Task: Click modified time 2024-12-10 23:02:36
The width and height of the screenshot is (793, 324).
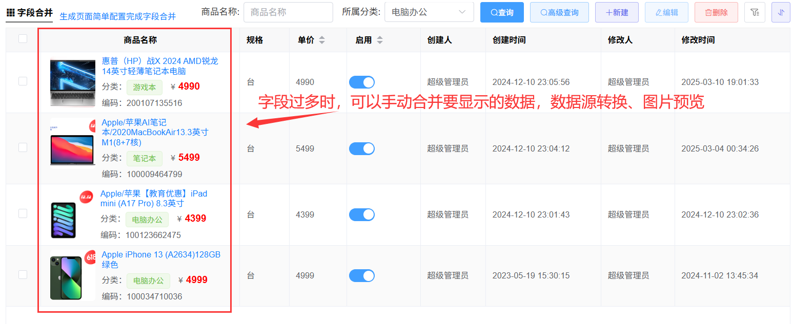Action: click(x=720, y=214)
